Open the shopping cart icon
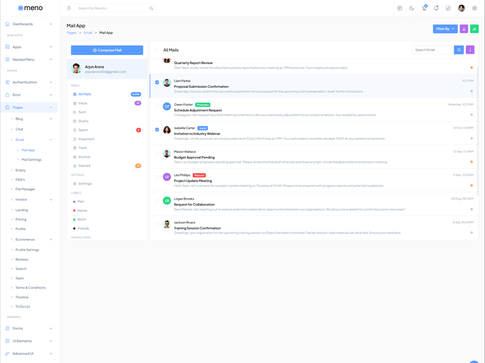 [424, 8]
